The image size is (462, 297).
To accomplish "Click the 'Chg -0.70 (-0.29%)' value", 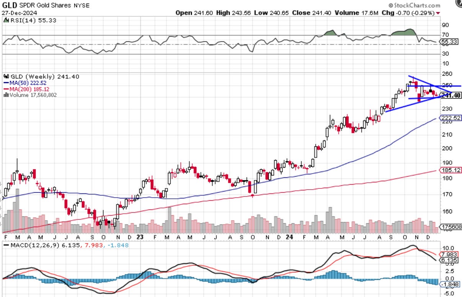I will click(409, 13).
